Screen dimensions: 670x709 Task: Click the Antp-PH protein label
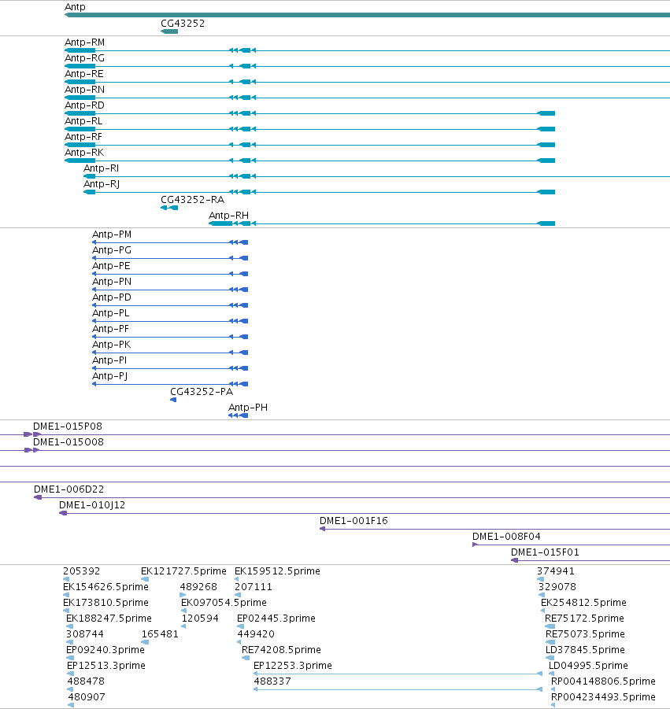click(248, 408)
